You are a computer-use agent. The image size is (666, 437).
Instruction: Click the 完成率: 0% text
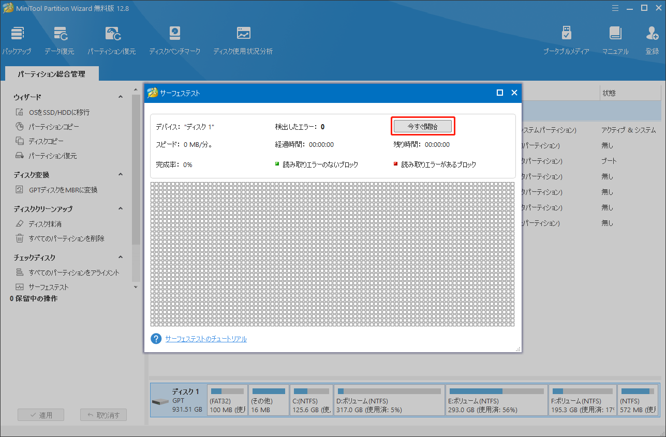174,164
